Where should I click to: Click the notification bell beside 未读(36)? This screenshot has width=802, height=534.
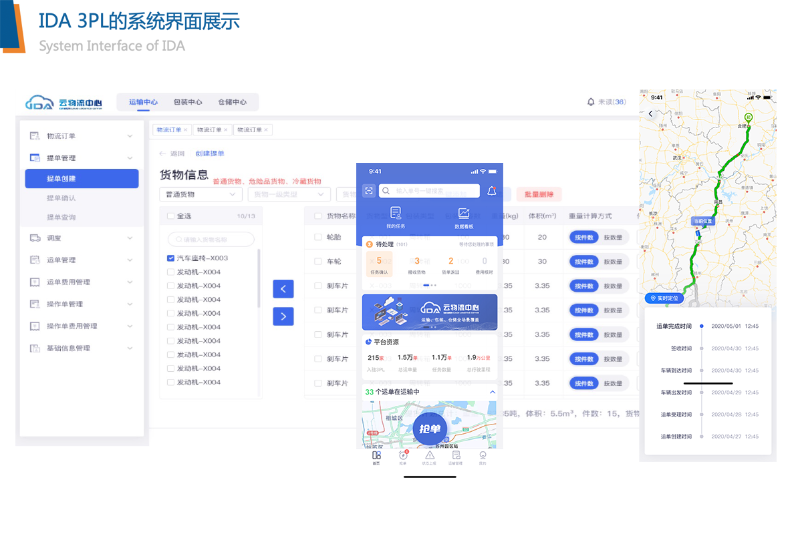[x=591, y=102]
